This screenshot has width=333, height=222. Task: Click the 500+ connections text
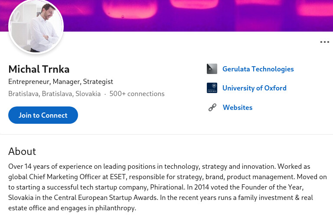click(x=137, y=94)
